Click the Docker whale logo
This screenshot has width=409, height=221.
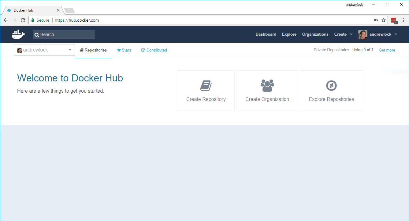pyautogui.click(x=18, y=34)
